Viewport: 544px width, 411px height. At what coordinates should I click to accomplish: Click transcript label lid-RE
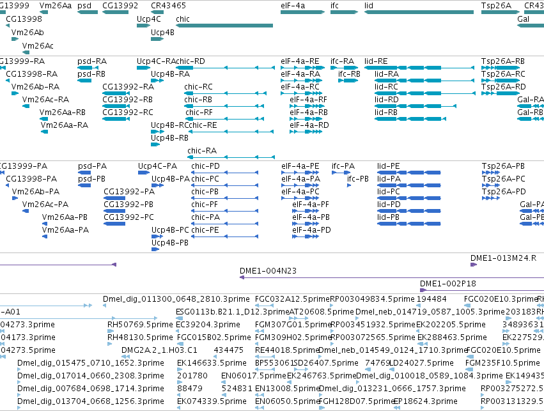click(x=376, y=61)
